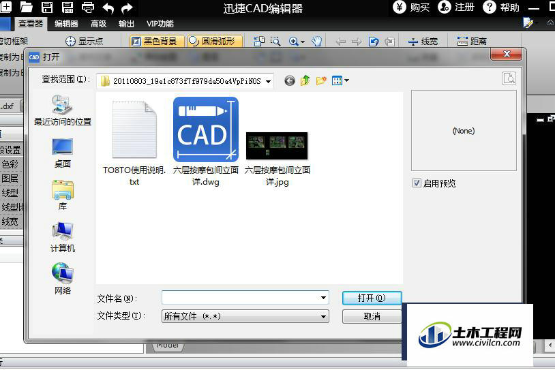Click the create new folder icon

coord(321,80)
